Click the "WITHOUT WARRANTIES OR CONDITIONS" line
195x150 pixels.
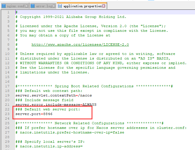pyautogui.click(x=101, y=63)
